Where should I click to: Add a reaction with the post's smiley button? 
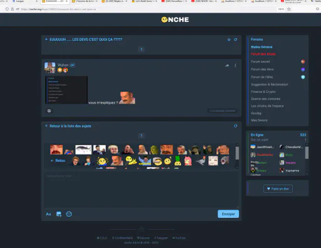(x=49, y=111)
